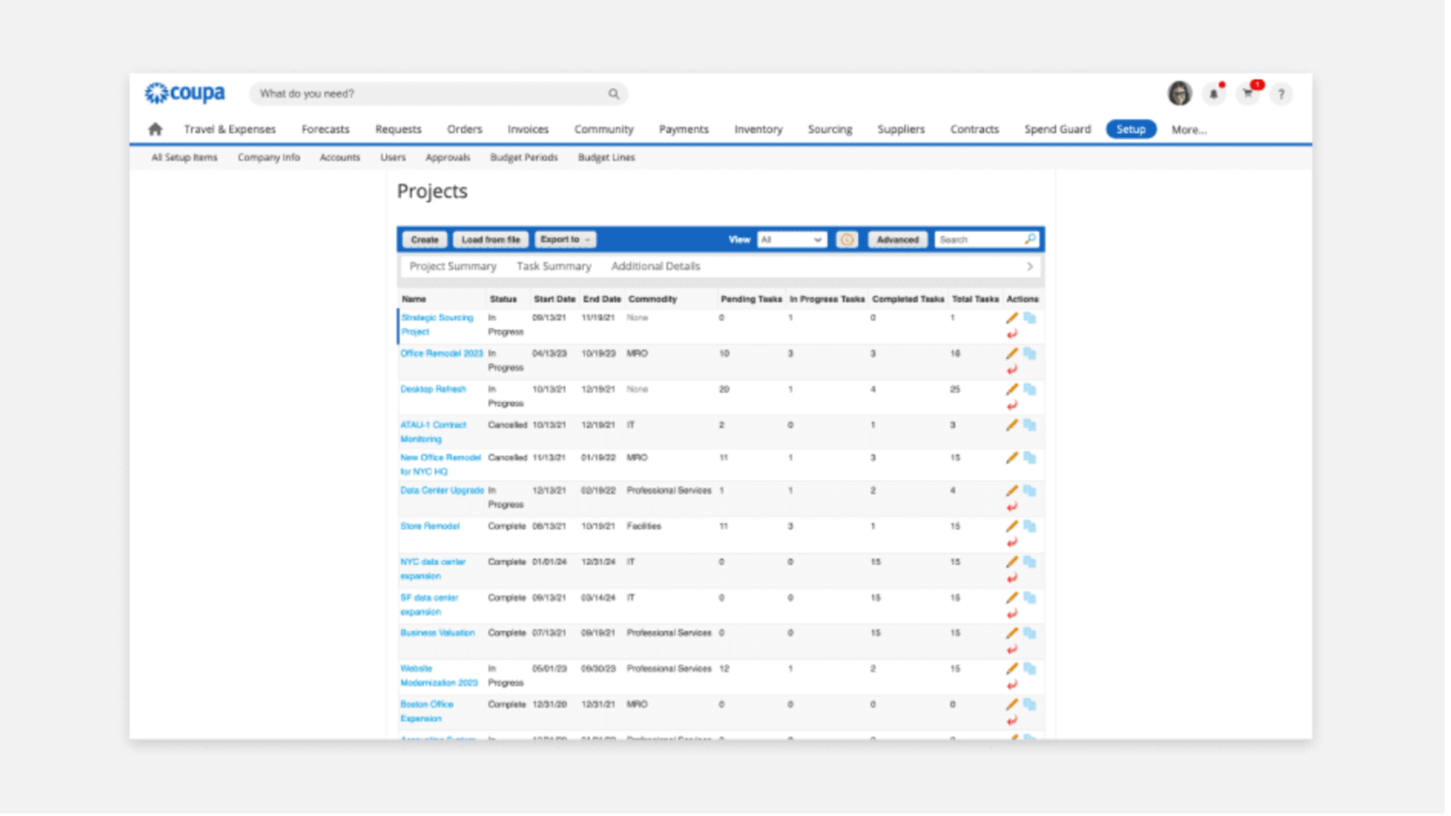Viewport: 1451px width, 816px height.
Task: Open the Export to dropdown menu
Action: (564, 239)
